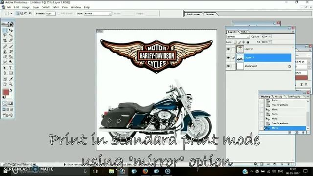Image resolution: width=313 pixels, height=176 pixels.
Task: Select the History Brush tool
Action: point(11,52)
